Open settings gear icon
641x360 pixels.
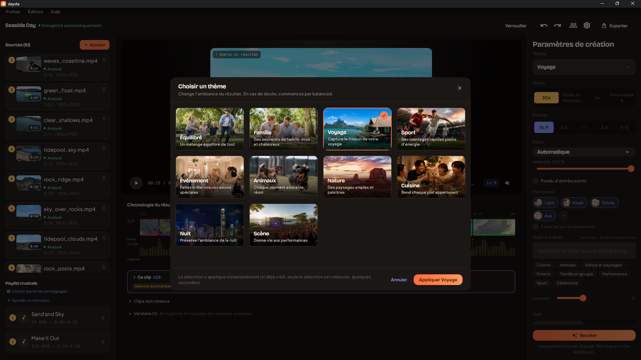tap(587, 25)
